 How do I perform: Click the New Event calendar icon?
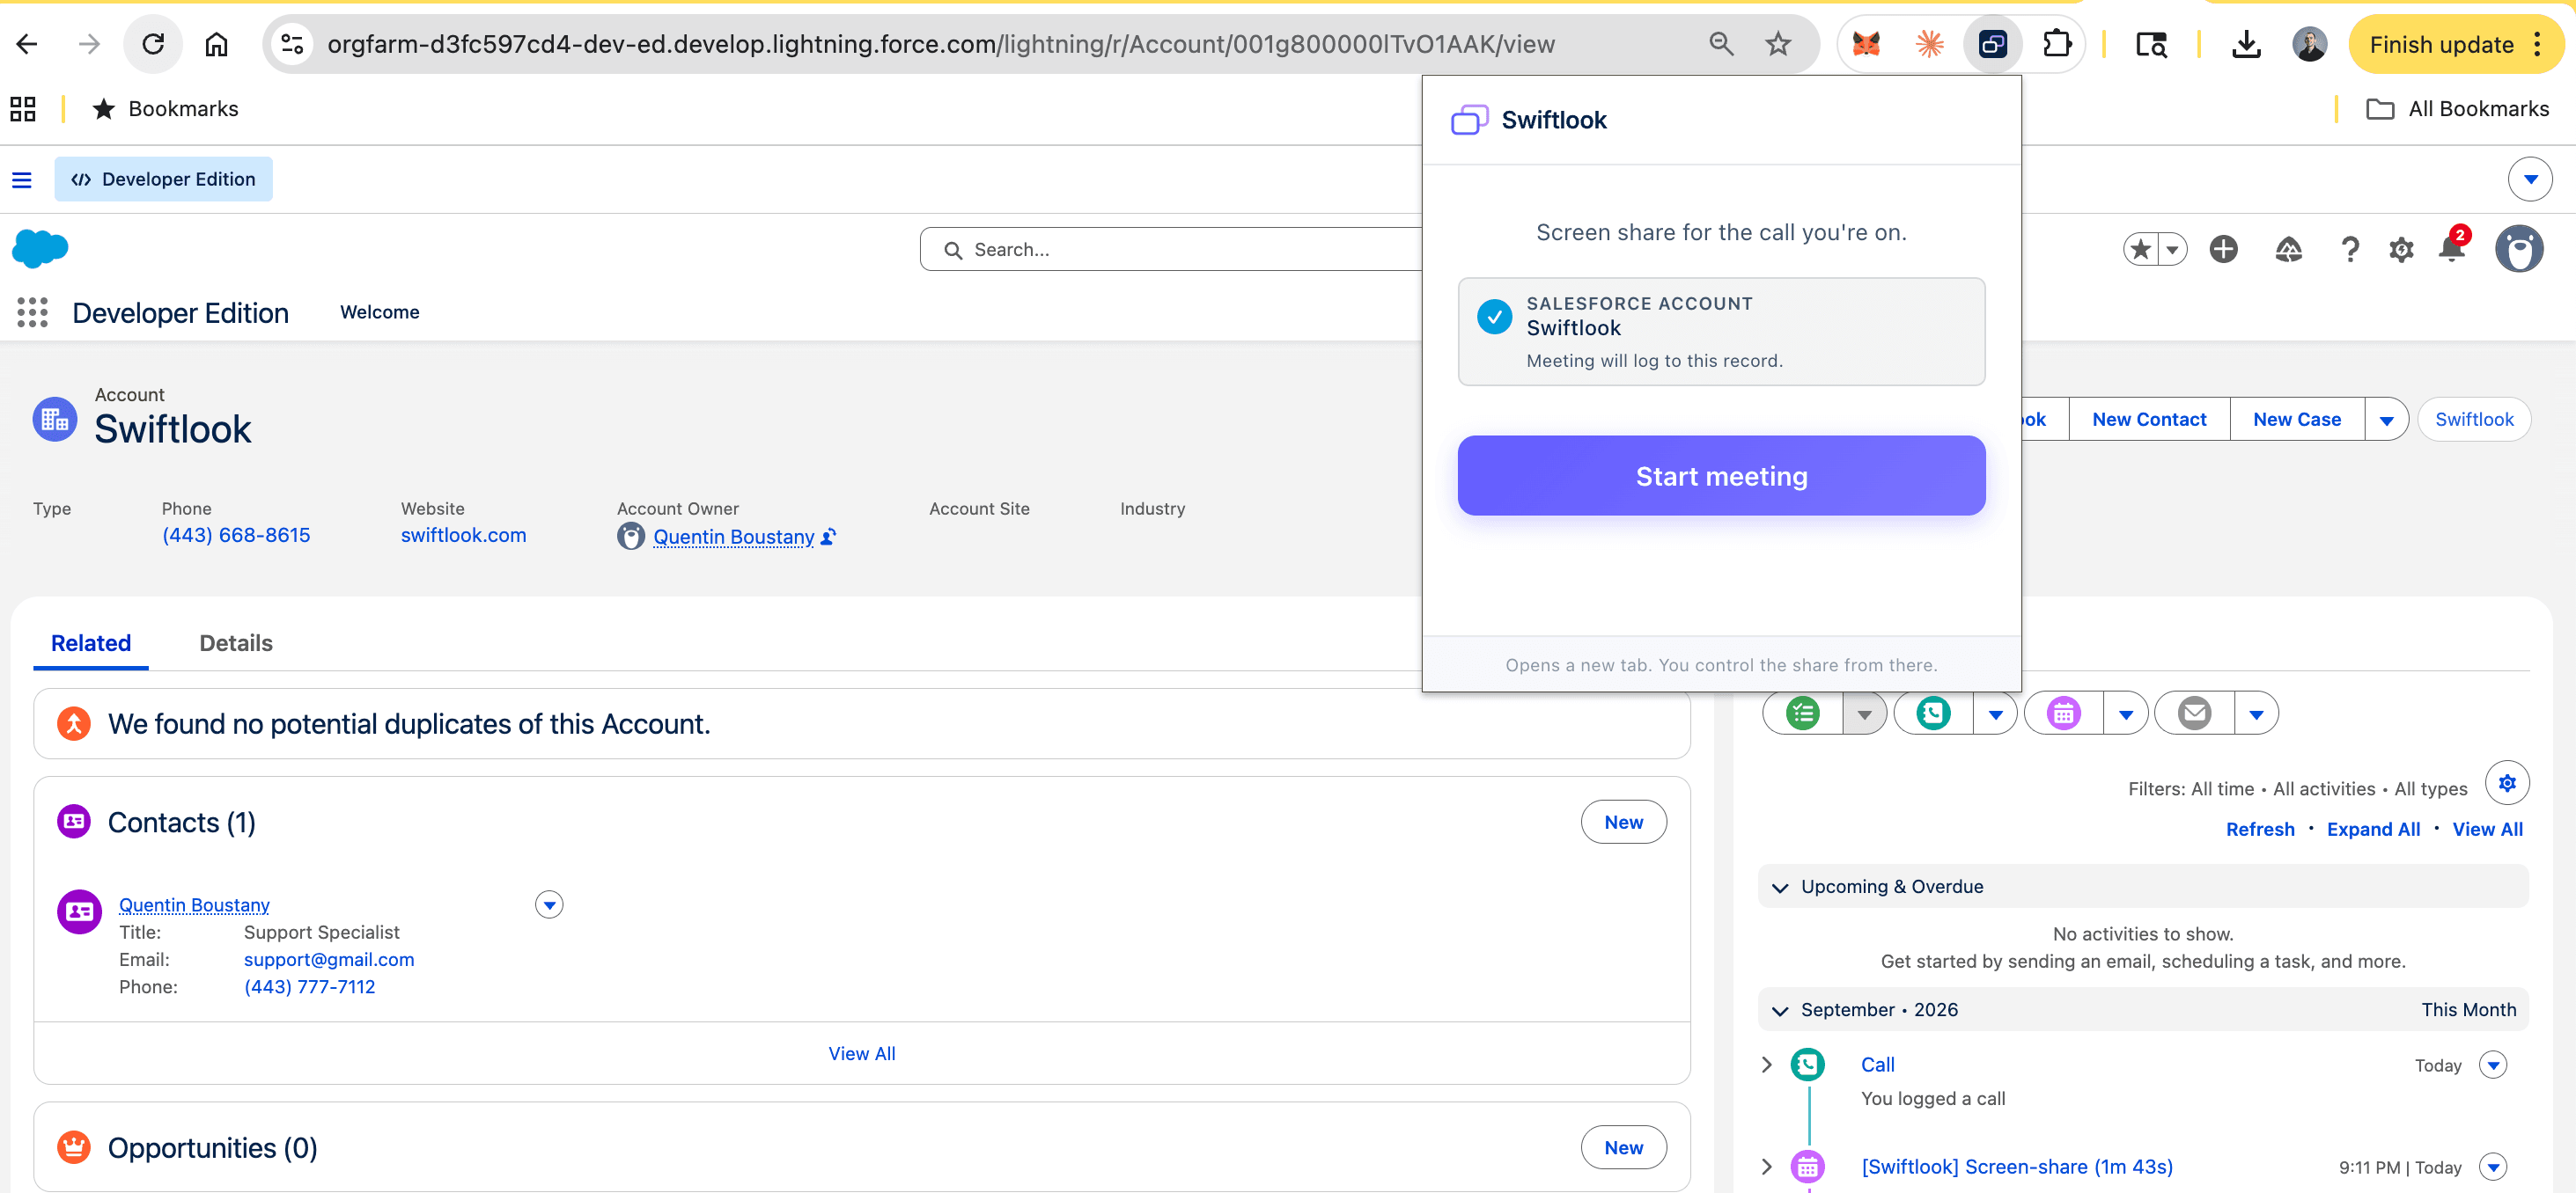pyautogui.click(x=2063, y=714)
